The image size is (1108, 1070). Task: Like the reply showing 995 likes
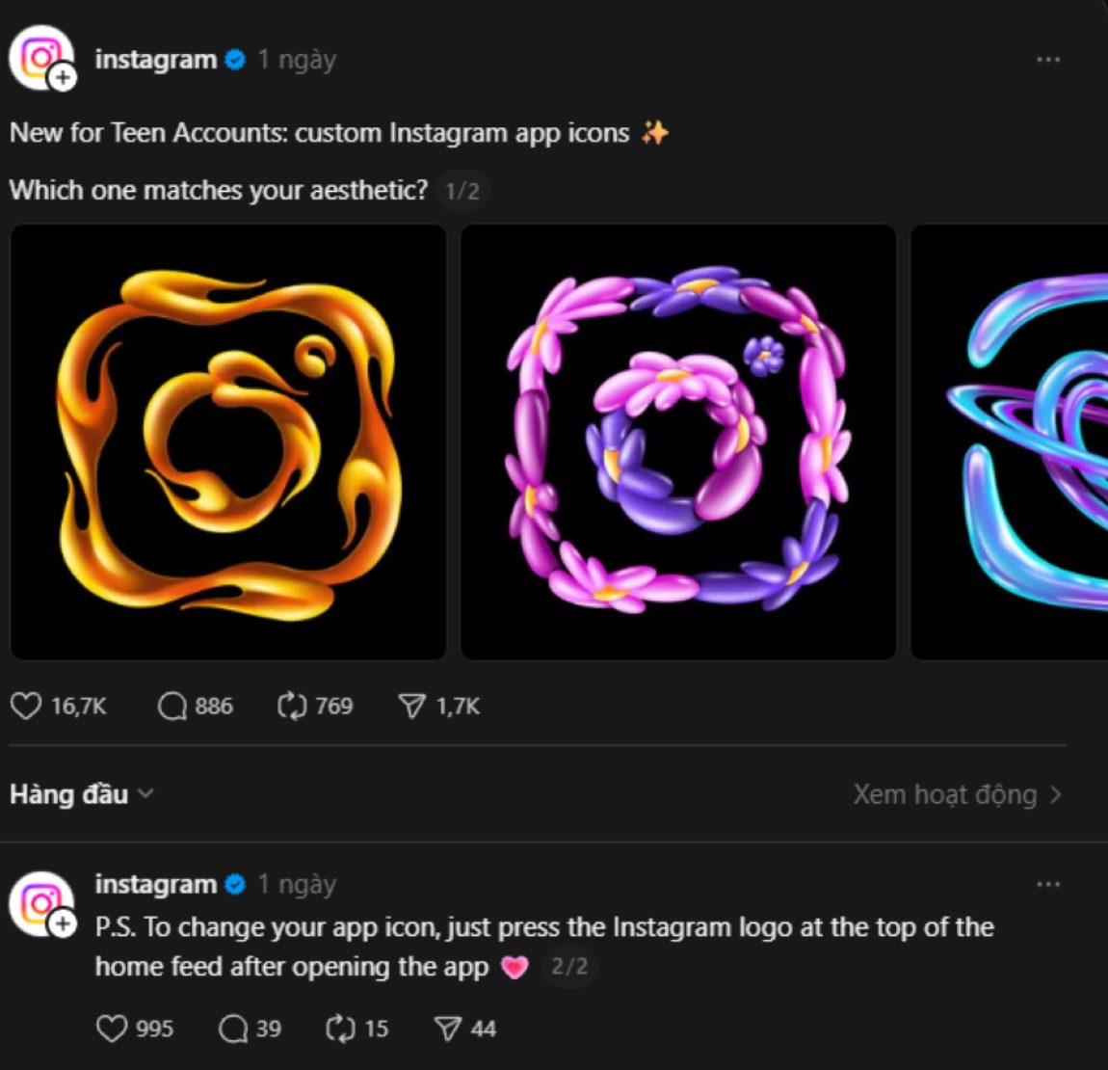click(112, 1029)
